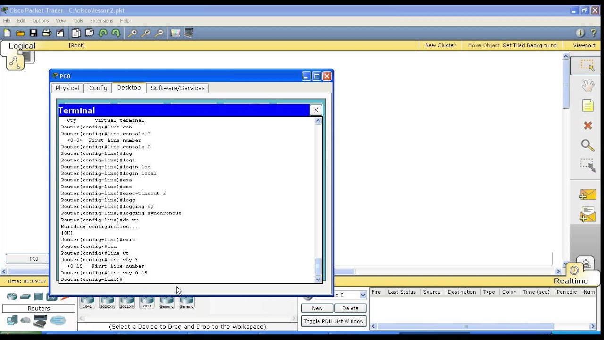The width and height of the screenshot is (604, 340).
Task: Close the Terminal with its X button
Action: 316,110
